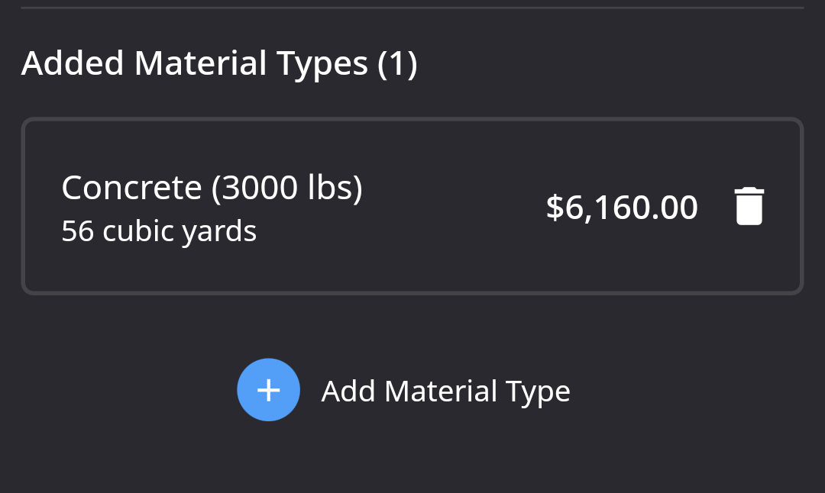825x493 pixels.
Task: Click the dollar sign of the Concrete price
Action: click(555, 207)
